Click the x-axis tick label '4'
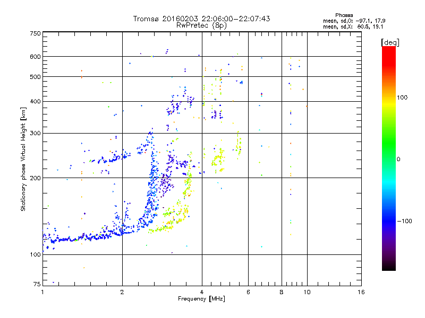This screenshot has width=425, height=318. 202,292
